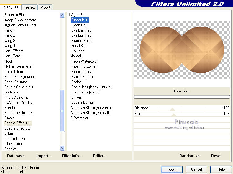Screen dimensions: 233x174
Task: Choose the Plastic Surface filter
Action: pyautogui.click(x=83, y=77)
